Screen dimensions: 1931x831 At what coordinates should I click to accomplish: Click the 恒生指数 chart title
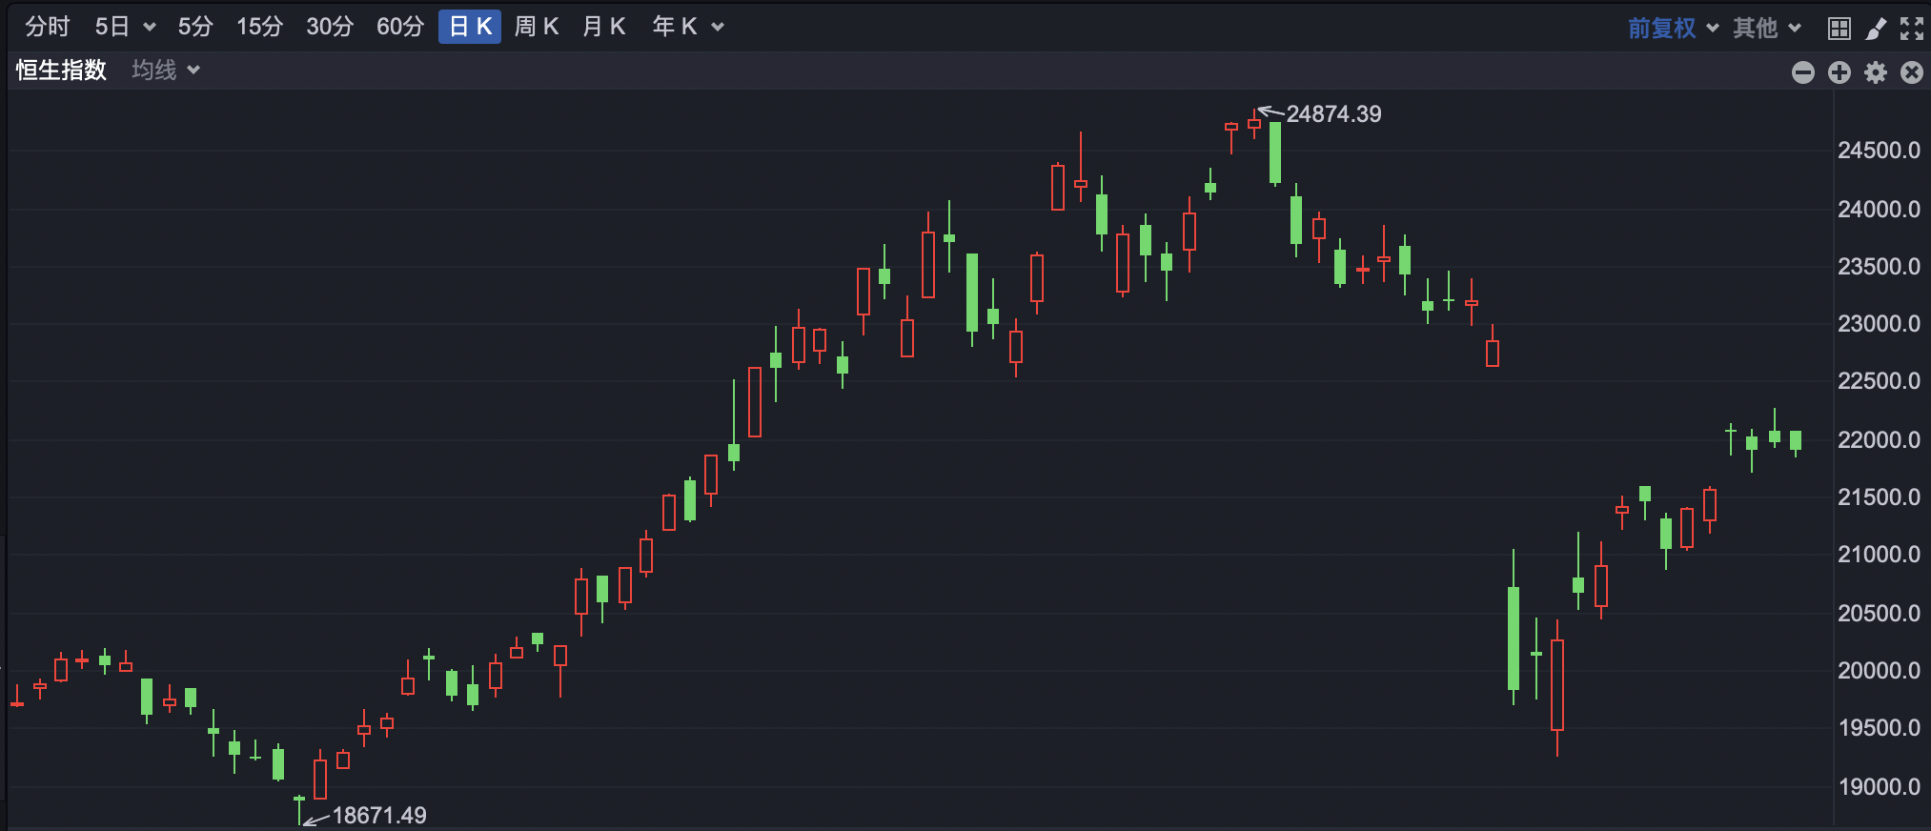[x=61, y=71]
